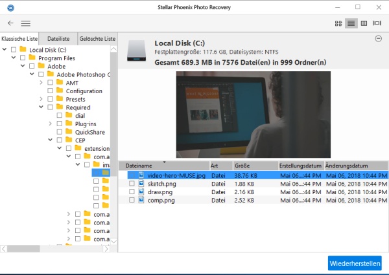Switch to thumbnail grid view
The image size is (389, 275).
coord(338,23)
